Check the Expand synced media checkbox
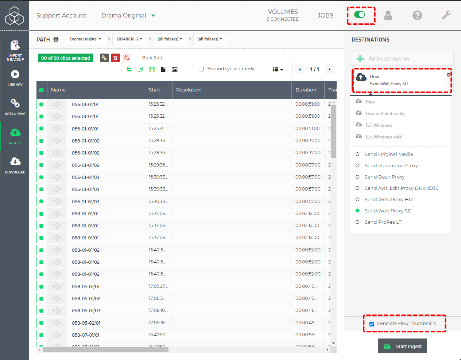This screenshot has height=360, width=461. (x=201, y=69)
